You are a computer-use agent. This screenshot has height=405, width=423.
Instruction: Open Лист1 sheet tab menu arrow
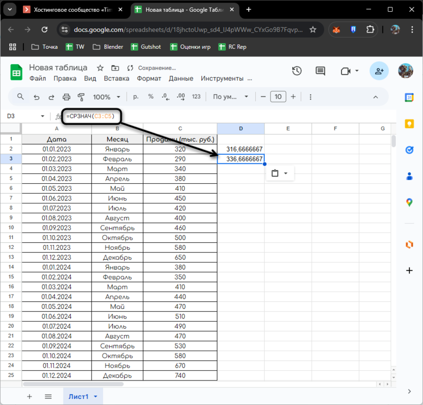pos(95,396)
